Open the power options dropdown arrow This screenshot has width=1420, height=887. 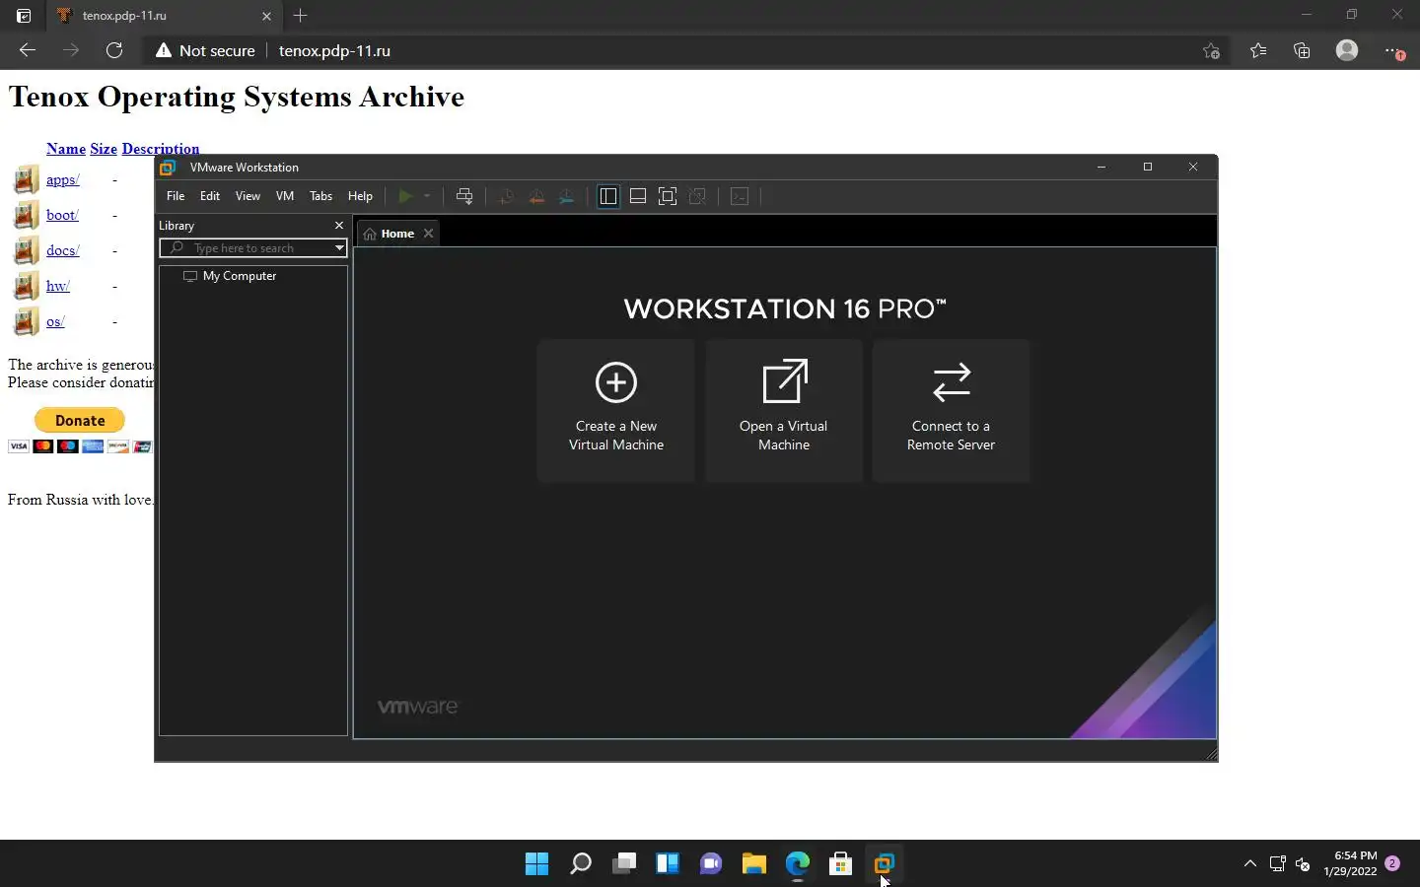[x=427, y=196]
